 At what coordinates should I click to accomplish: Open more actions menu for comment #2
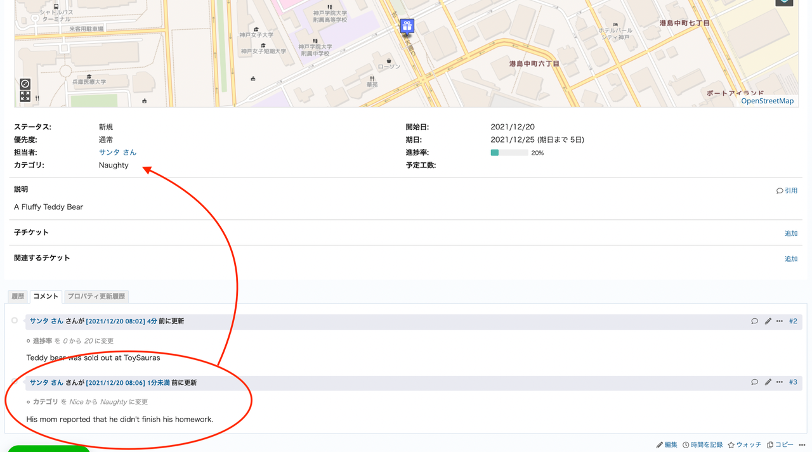[x=780, y=321]
